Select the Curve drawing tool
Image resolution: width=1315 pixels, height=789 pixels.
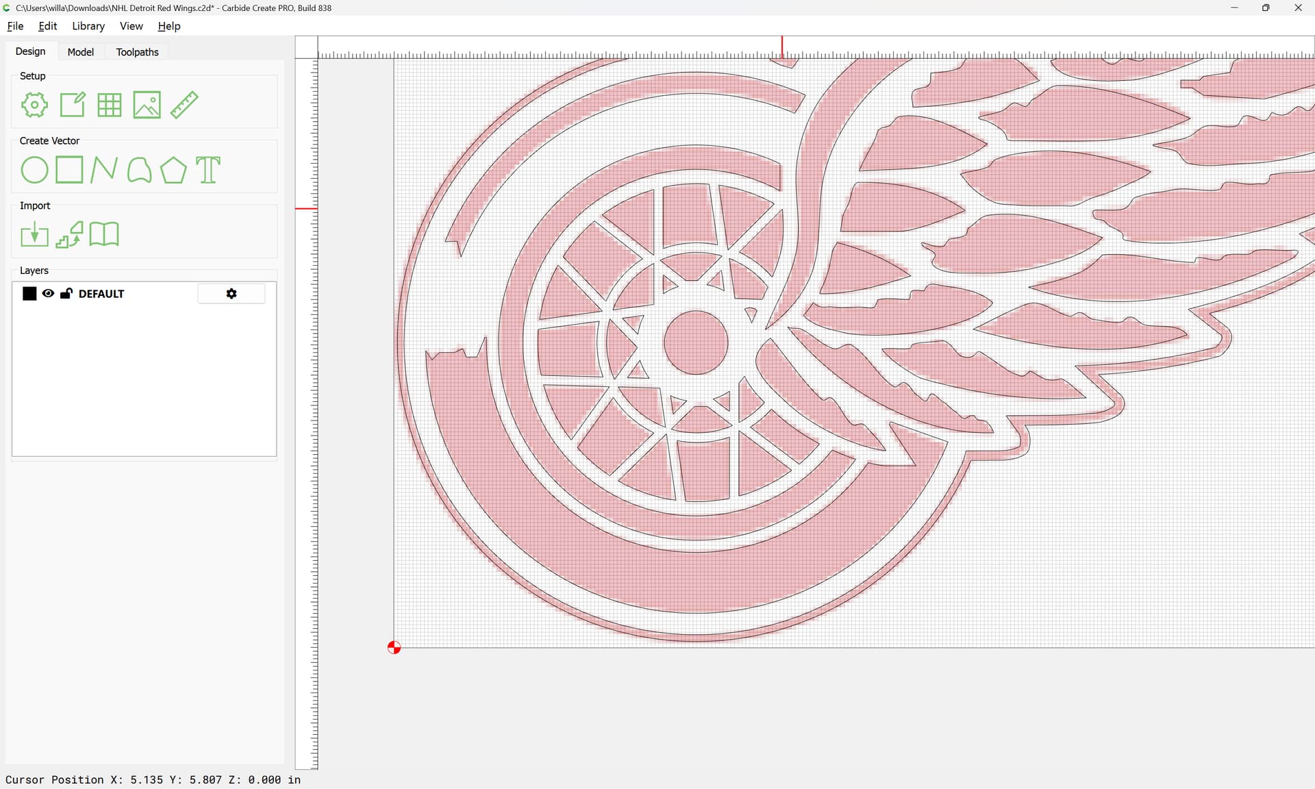(x=139, y=170)
